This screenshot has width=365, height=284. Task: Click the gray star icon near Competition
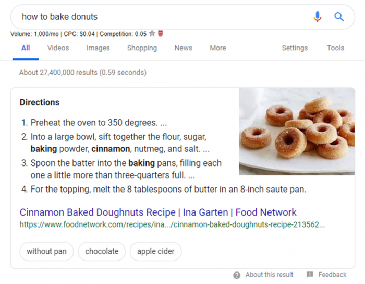152,33
